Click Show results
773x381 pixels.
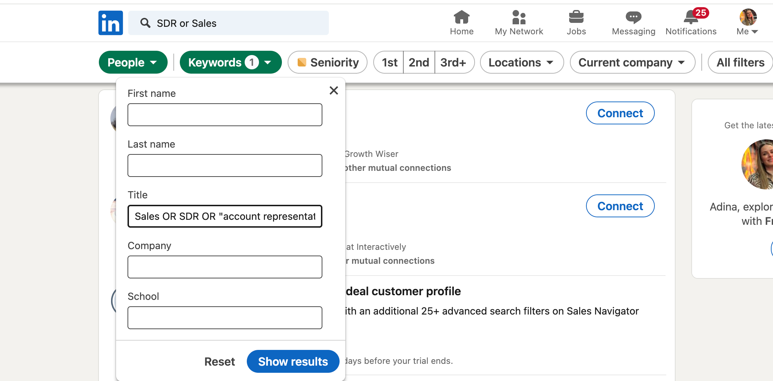293,361
